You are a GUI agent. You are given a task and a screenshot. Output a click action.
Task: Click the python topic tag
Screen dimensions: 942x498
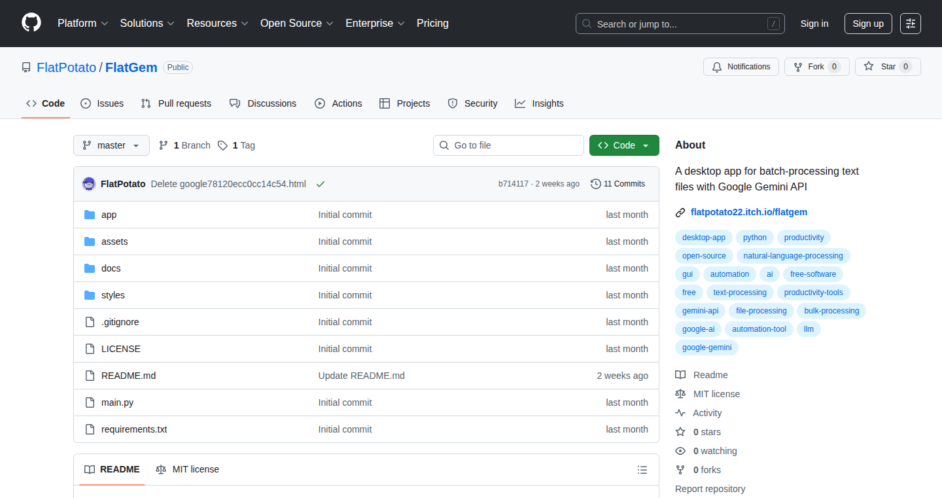pos(755,238)
